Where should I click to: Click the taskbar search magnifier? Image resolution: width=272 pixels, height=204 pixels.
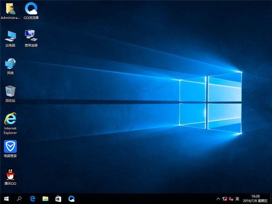pos(19,199)
